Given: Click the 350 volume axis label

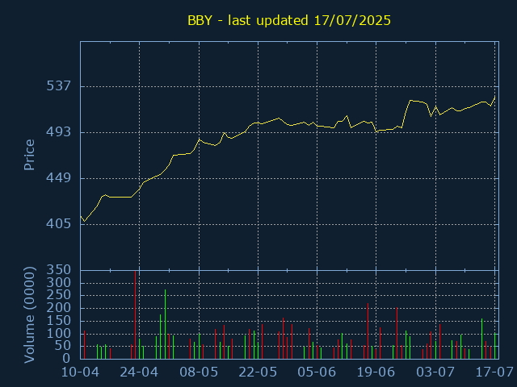Looking at the screenshot, I should (59, 270).
